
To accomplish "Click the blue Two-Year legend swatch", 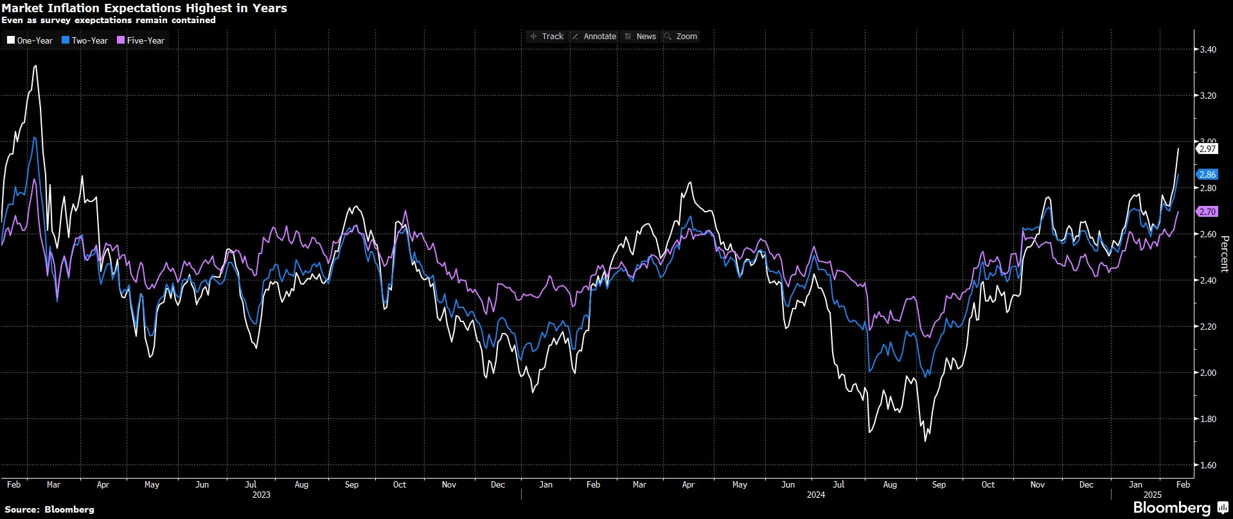I will pyautogui.click(x=66, y=40).
